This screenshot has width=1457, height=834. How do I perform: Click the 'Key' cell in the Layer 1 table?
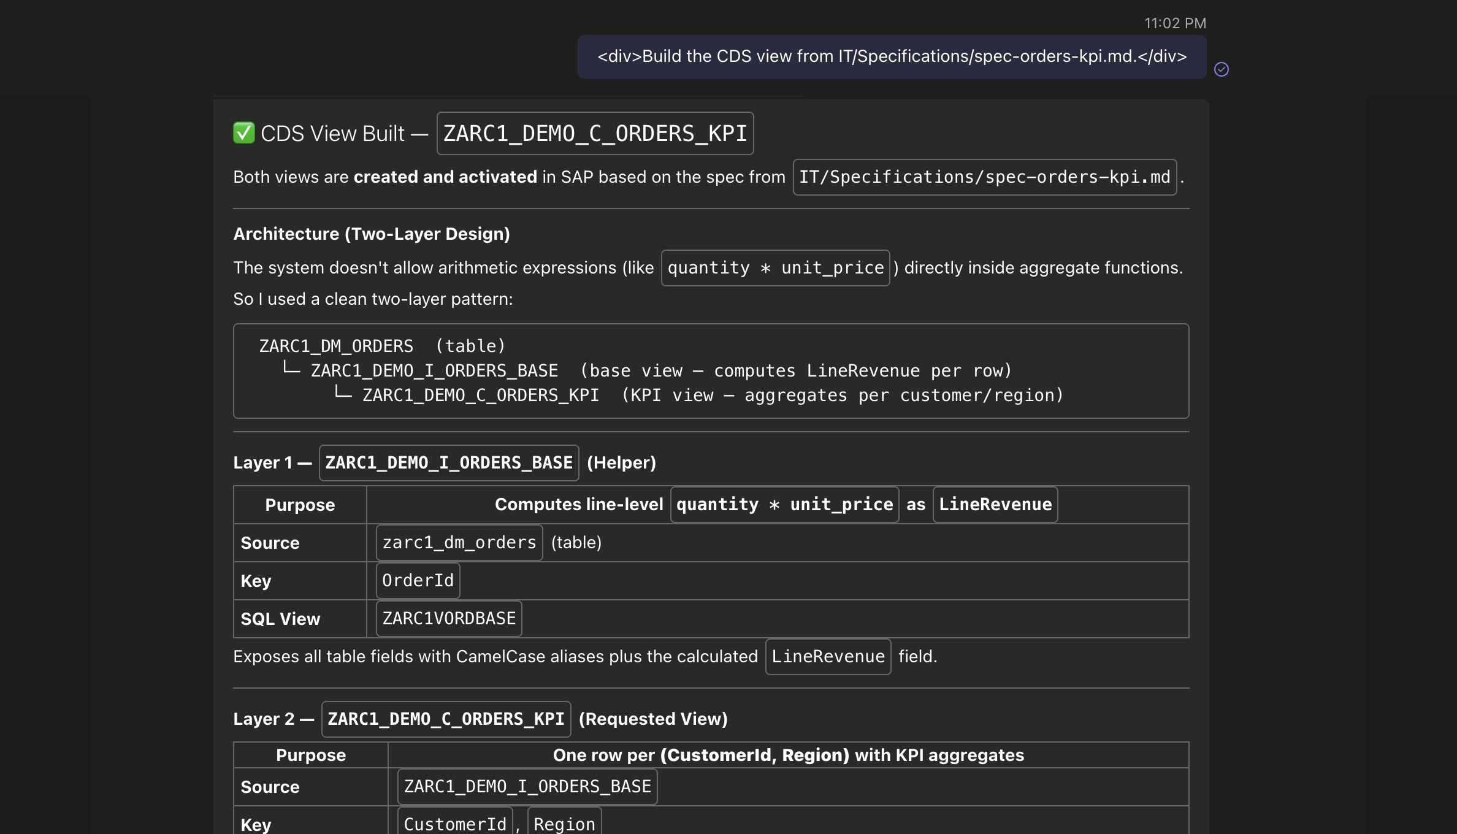coord(300,581)
